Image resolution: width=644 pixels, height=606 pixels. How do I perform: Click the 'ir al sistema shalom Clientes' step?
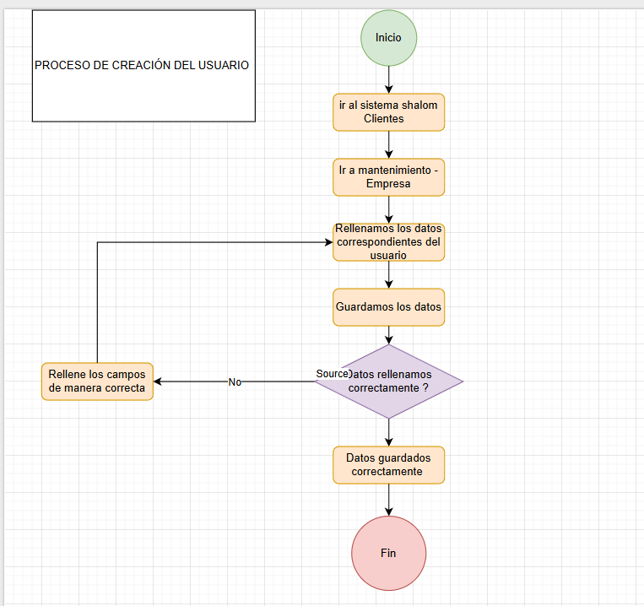tap(388, 112)
